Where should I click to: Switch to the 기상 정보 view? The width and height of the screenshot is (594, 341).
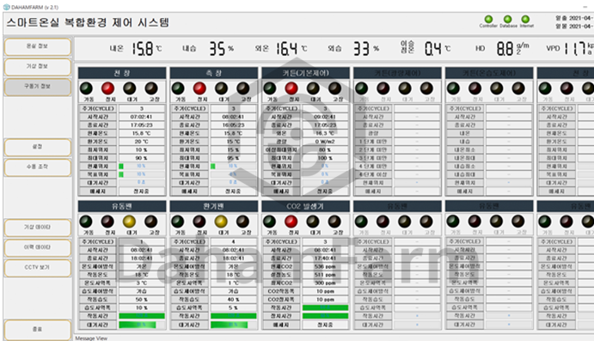[x=38, y=67]
